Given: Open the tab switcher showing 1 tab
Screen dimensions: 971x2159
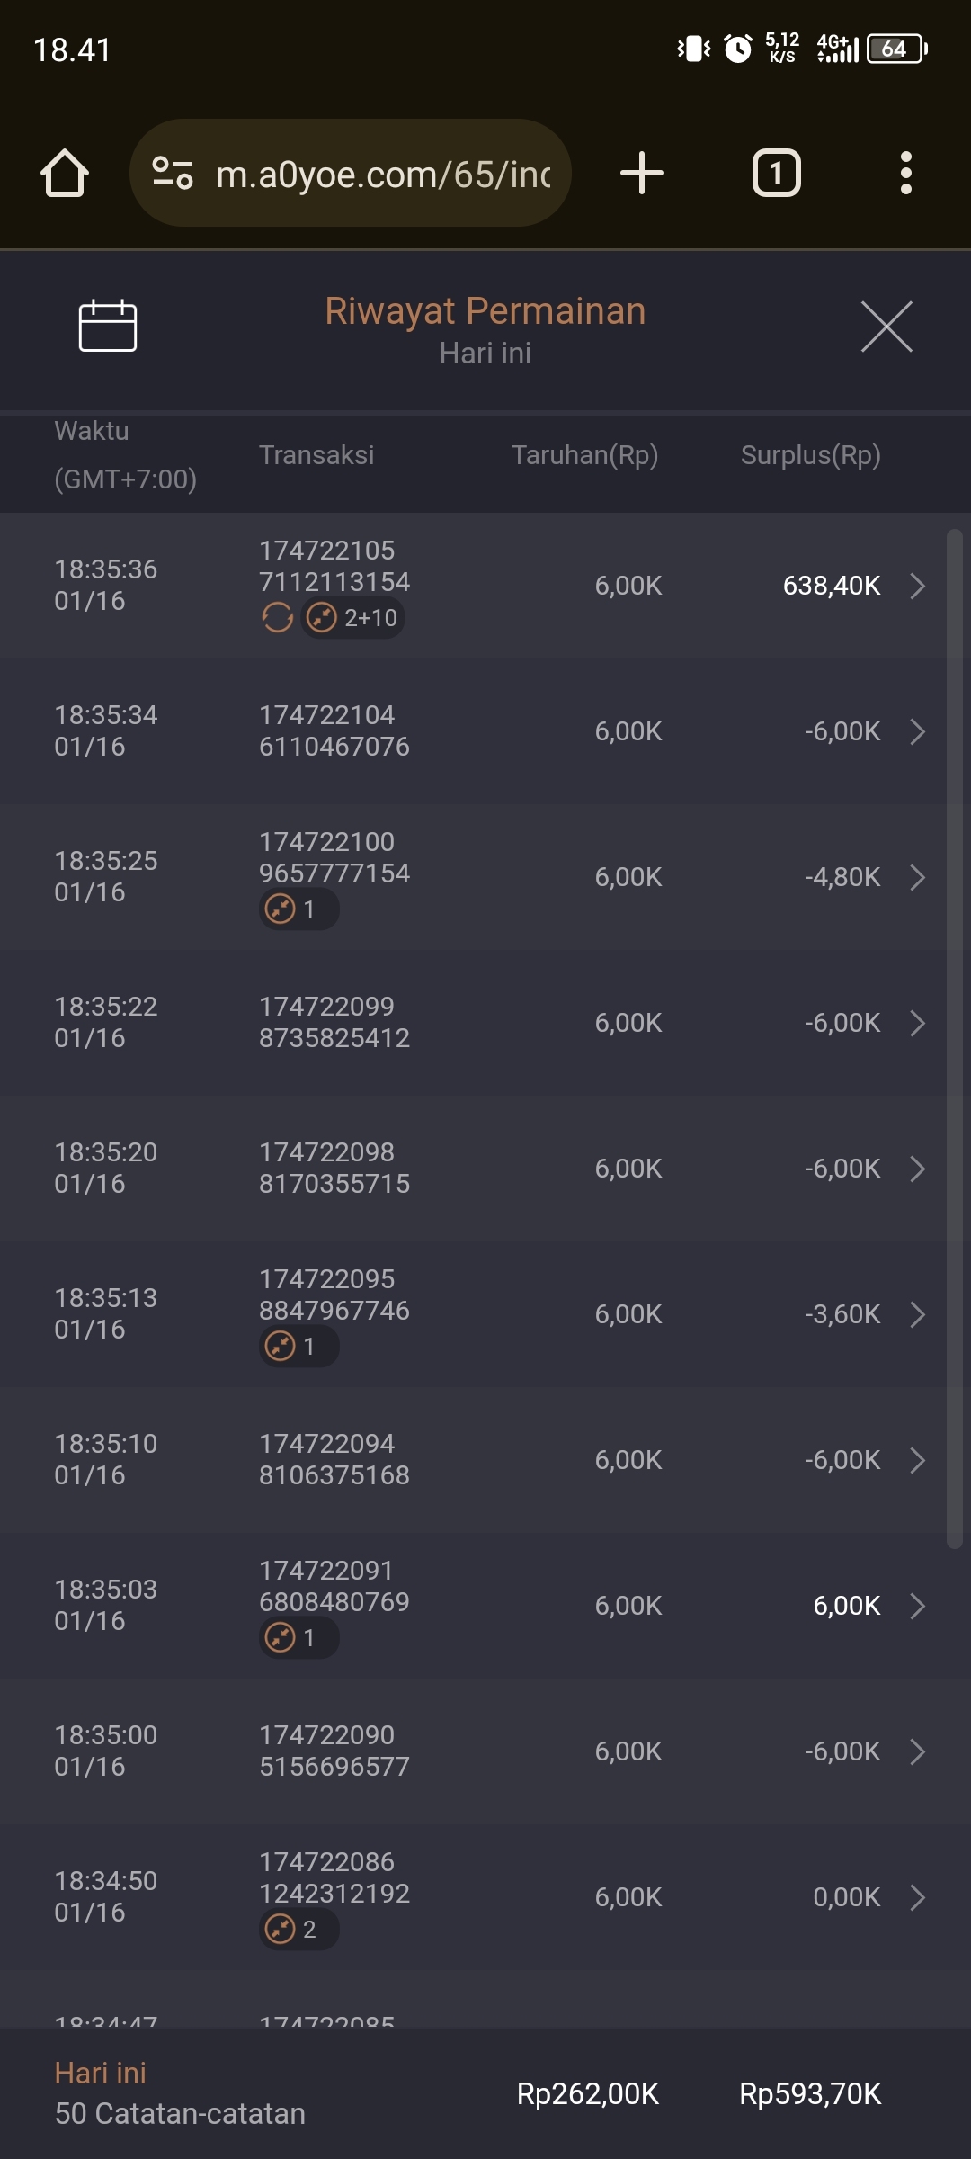Looking at the screenshot, I should [x=776, y=173].
